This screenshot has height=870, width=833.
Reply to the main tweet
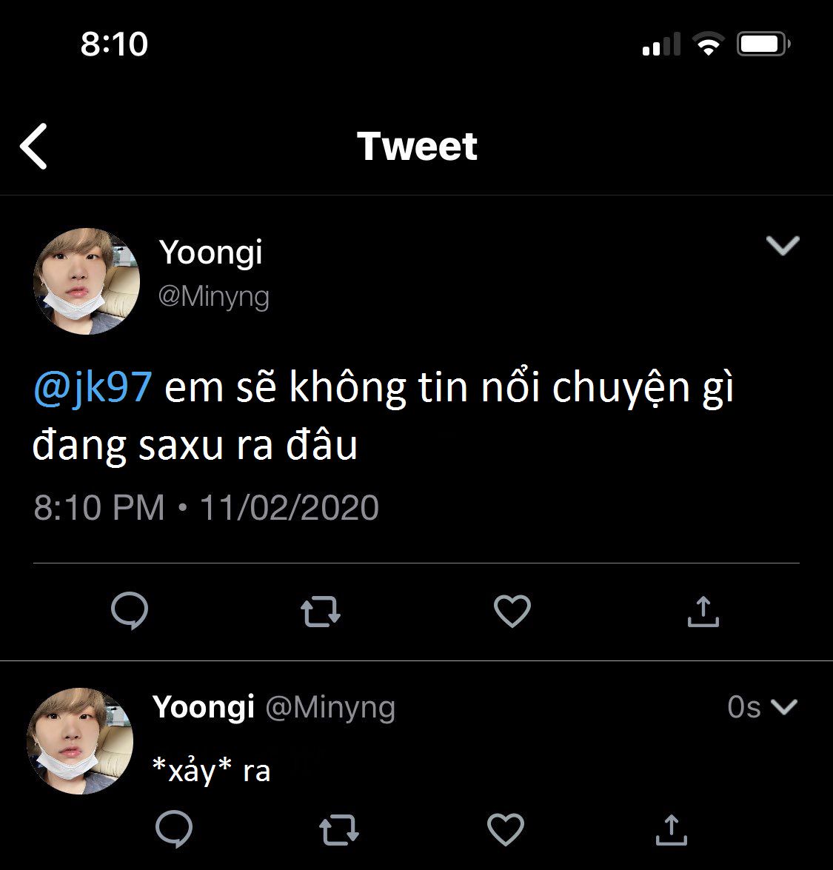click(x=130, y=612)
